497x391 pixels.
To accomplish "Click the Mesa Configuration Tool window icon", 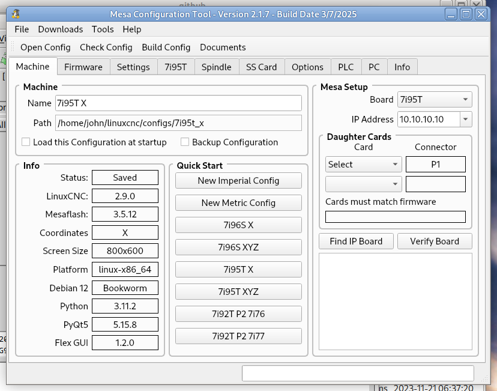I will pos(16,14).
